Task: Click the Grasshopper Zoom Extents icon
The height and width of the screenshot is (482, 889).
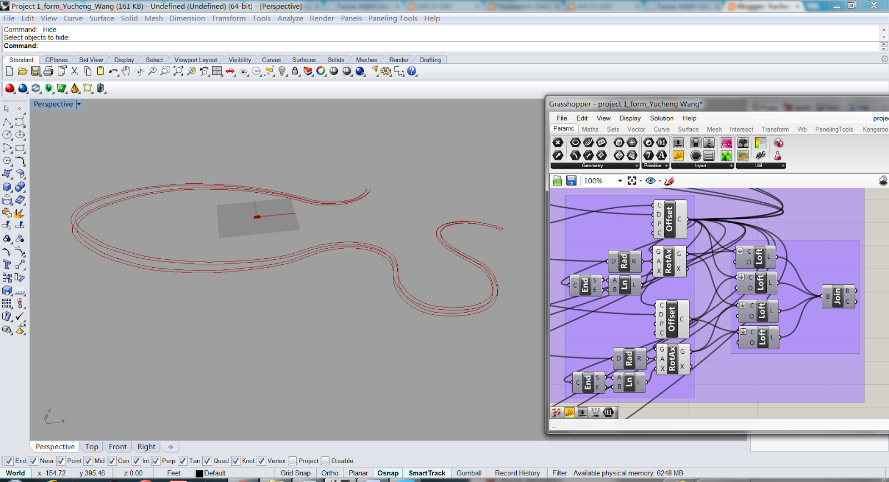Action: point(632,180)
